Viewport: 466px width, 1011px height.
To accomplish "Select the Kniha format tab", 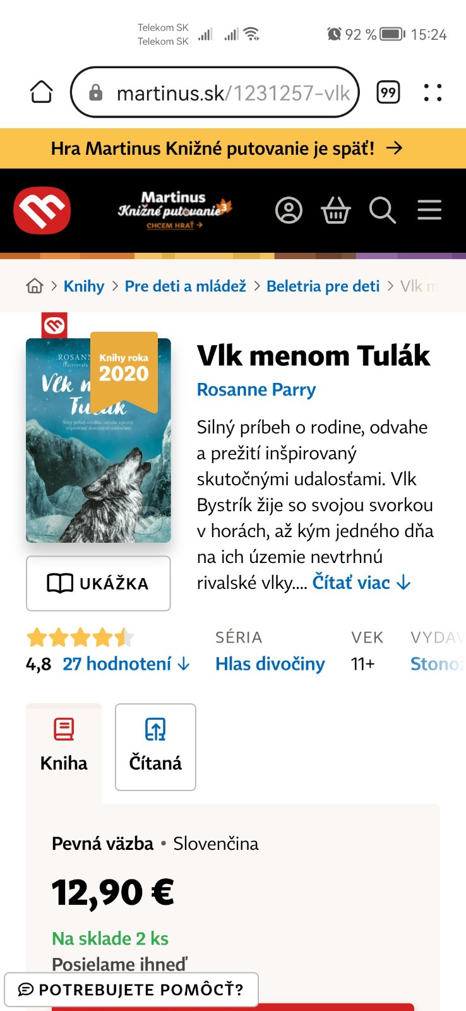I will click(x=64, y=747).
